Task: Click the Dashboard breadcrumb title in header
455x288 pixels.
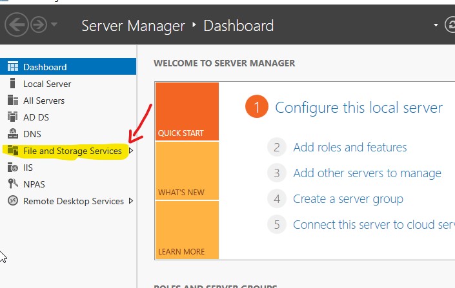Action: click(239, 26)
